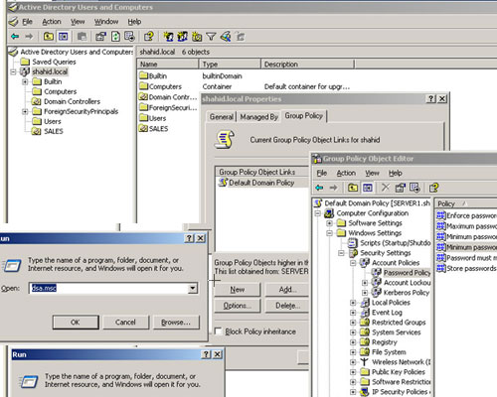Switch to Managed By tab
Screen dimensions: 497x397
point(258,117)
